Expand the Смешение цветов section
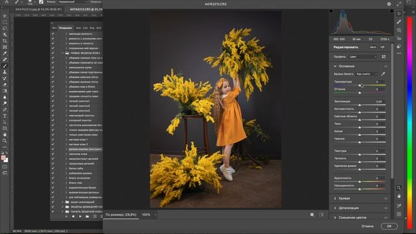Image resolution: width=416 pixels, height=234 pixels. pyautogui.click(x=335, y=218)
